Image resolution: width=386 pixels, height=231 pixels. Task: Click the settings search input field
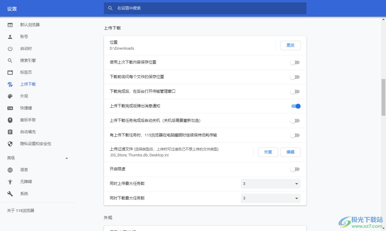[205, 8]
